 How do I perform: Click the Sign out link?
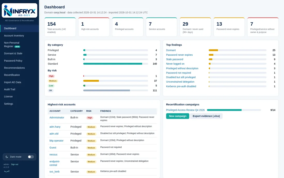pos(14,164)
